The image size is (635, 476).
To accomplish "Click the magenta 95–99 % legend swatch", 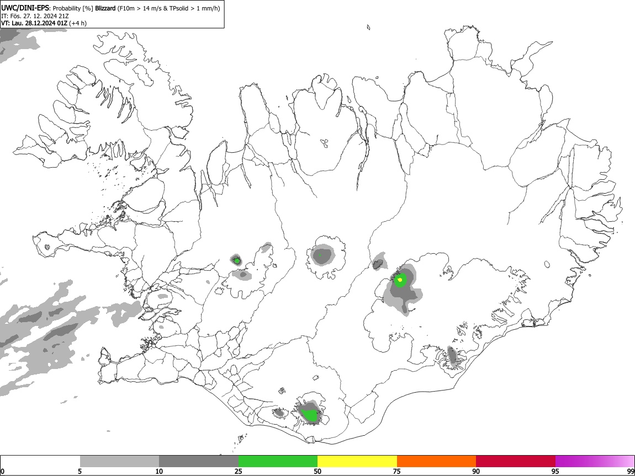I will [595, 462].
